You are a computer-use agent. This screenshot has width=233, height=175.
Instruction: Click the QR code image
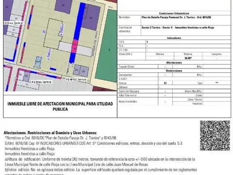coord(215,136)
